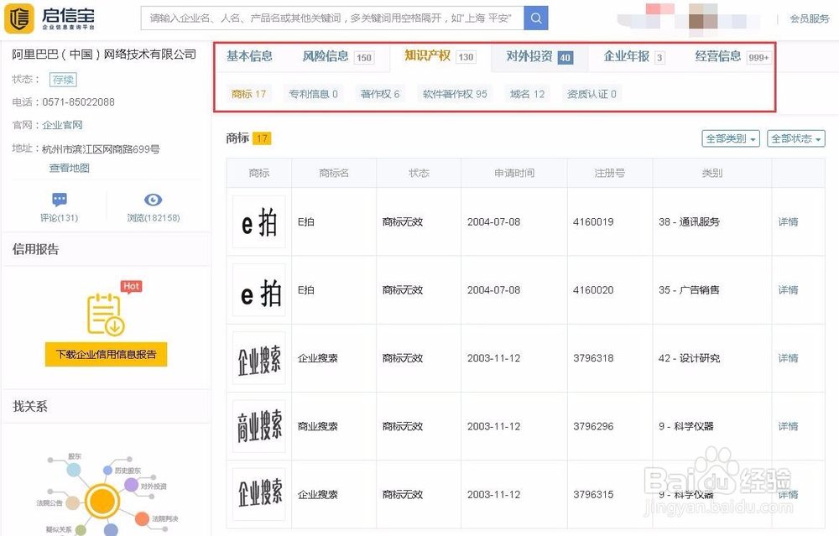This screenshot has width=839, height=536.
Task: Open E拍 trademark image for 4160019
Action: coord(259,221)
